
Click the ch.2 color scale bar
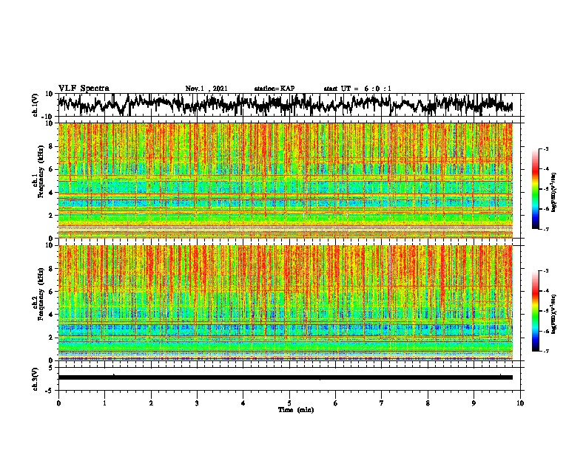tap(536, 311)
